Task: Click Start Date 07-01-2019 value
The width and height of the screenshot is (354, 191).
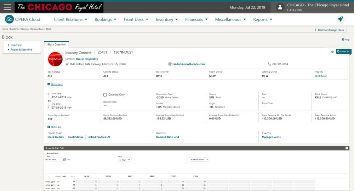Action: point(59,97)
